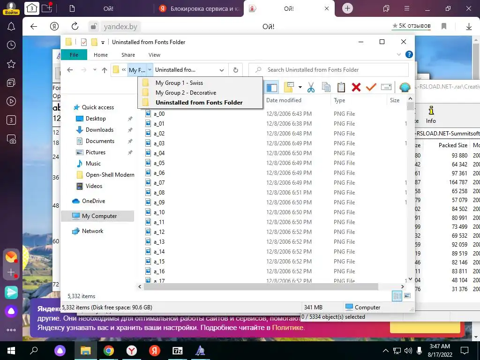Select My Group 1 - Swiss folder
This screenshot has height=360, width=480.
click(200, 82)
